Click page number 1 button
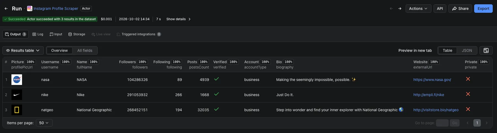 [x=477, y=123]
